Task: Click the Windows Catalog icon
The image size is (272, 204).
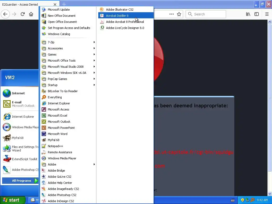Action: tap(44, 34)
